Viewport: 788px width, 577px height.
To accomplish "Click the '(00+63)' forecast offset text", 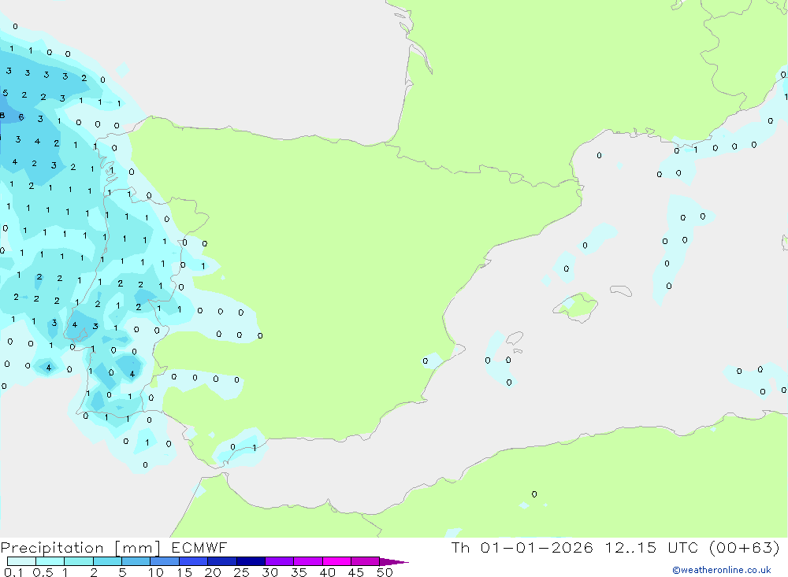I will (x=745, y=547).
